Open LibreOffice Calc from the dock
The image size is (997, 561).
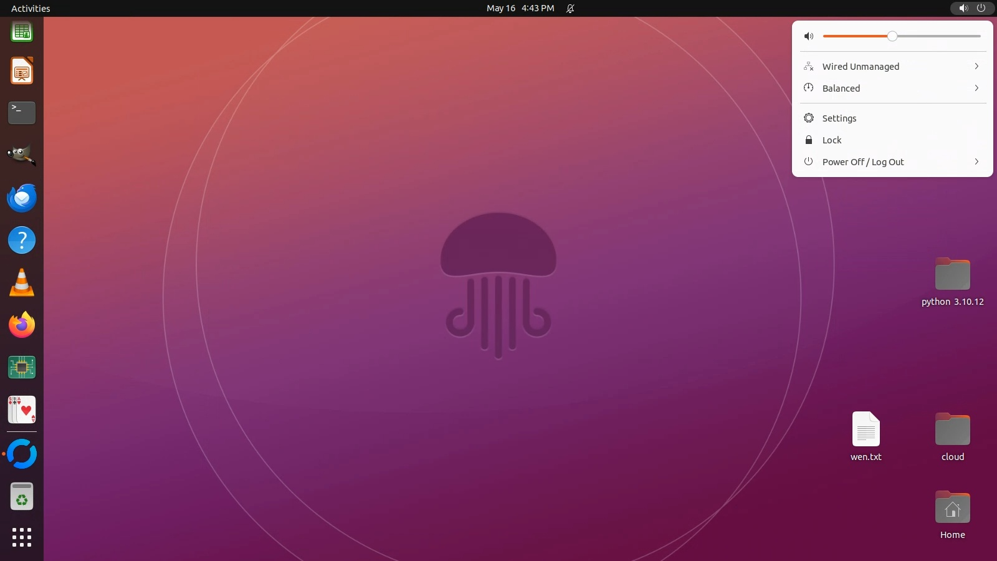click(x=22, y=31)
